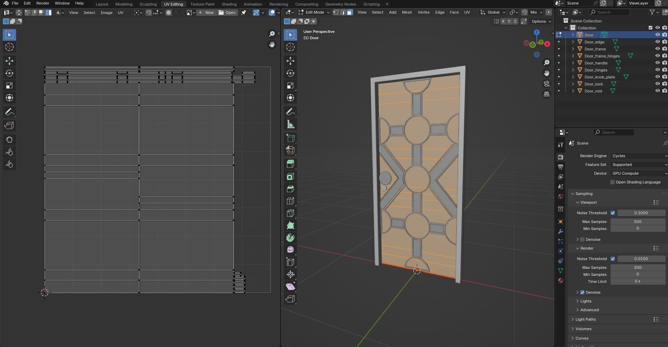Image resolution: width=668 pixels, height=347 pixels.
Task: Open the Render menu in top bar
Action: click(43, 3)
